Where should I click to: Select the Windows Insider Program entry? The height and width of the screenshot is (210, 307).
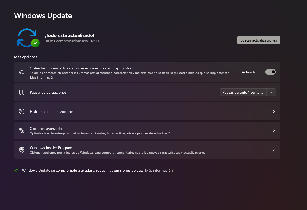(x=147, y=150)
